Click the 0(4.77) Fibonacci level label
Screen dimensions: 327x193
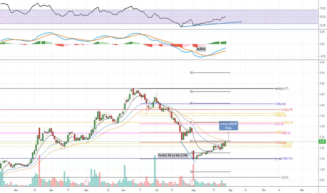285,89
